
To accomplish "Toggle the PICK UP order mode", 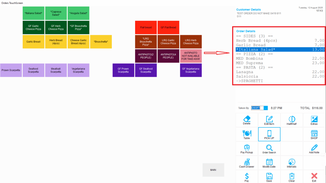I will tap(269, 134).
